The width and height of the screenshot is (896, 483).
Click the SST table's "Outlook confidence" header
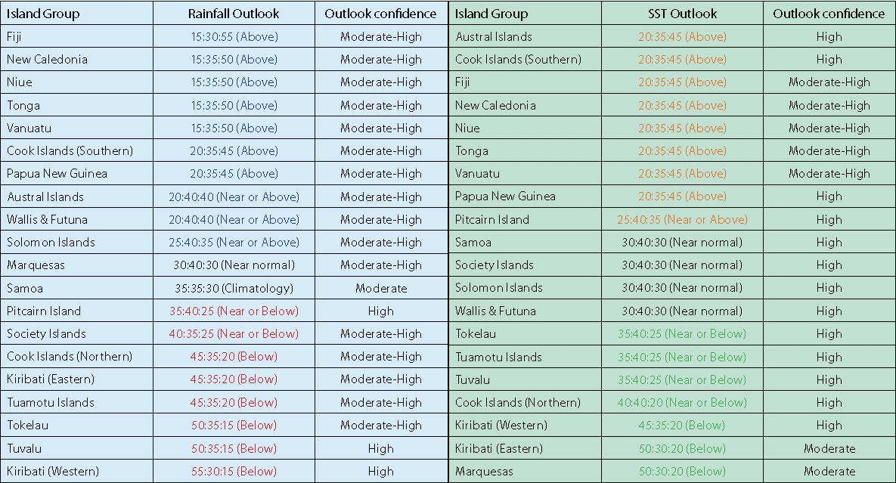(829, 14)
